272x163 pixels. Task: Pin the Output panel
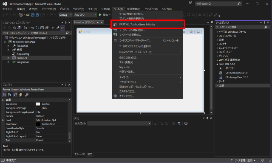207,118
